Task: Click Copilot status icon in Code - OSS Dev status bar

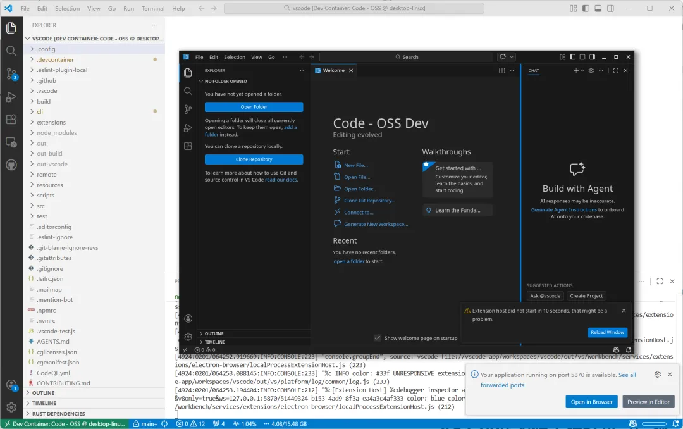Action: click(616, 350)
